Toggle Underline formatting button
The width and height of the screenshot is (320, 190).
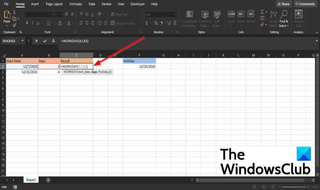[x=38, y=23]
